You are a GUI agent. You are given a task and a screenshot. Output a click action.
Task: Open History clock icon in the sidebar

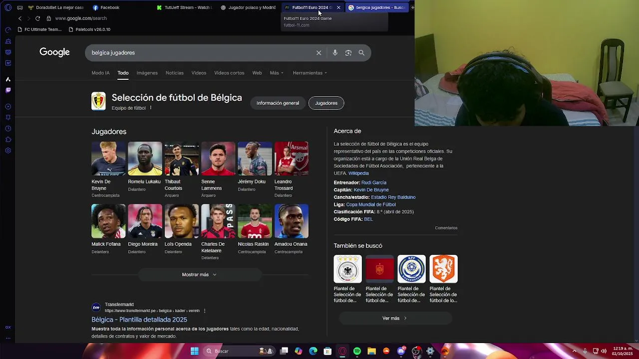pyautogui.click(x=8, y=129)
